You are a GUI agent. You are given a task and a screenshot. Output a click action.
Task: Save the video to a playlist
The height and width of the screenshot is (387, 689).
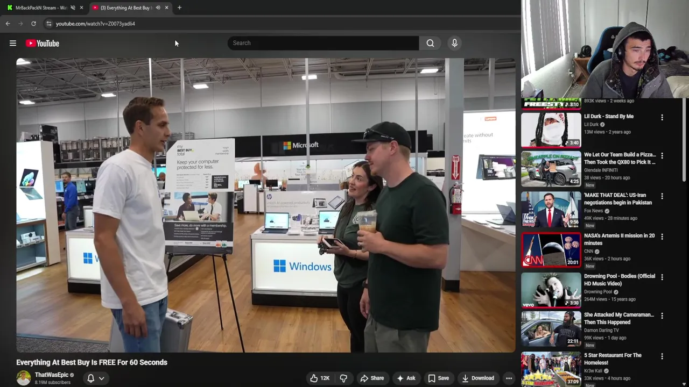pos(438,378)
